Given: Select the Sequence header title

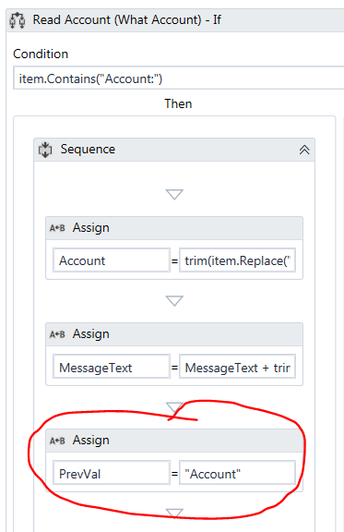Looking at the screenshot, I should point(88,150).
